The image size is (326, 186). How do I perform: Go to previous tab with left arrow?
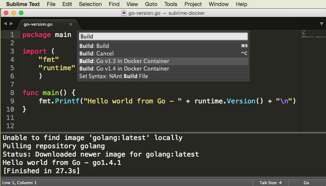[5, 24]
